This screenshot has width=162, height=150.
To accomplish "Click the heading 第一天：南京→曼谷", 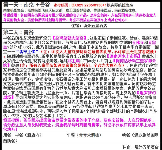I will tap(27, 5).
